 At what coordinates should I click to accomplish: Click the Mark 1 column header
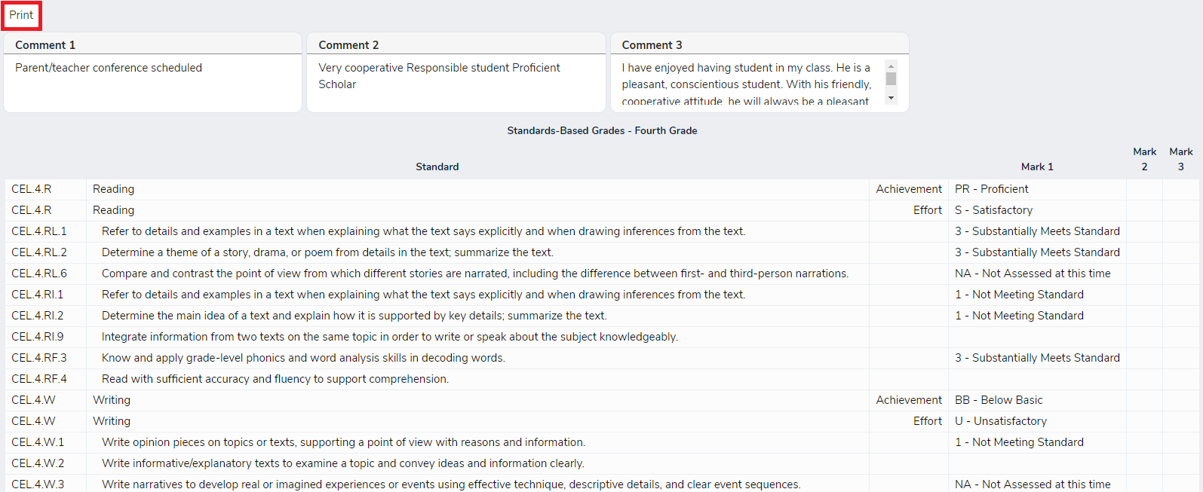[x=1036, y=167]
